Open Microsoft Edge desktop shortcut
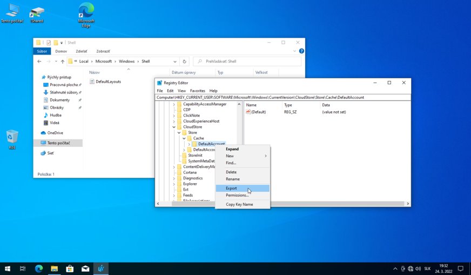This screenshot has height=275, width=471. (x=86, y=13)
